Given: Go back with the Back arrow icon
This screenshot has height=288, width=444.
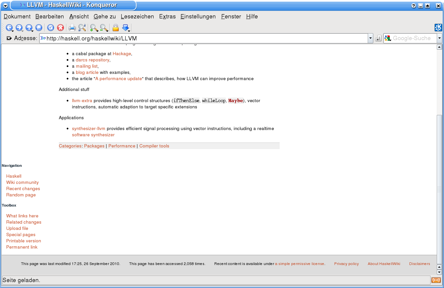Looking at the screenshot, I should (x=9, y=28).
